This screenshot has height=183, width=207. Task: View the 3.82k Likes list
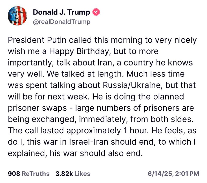click(73, 174)
